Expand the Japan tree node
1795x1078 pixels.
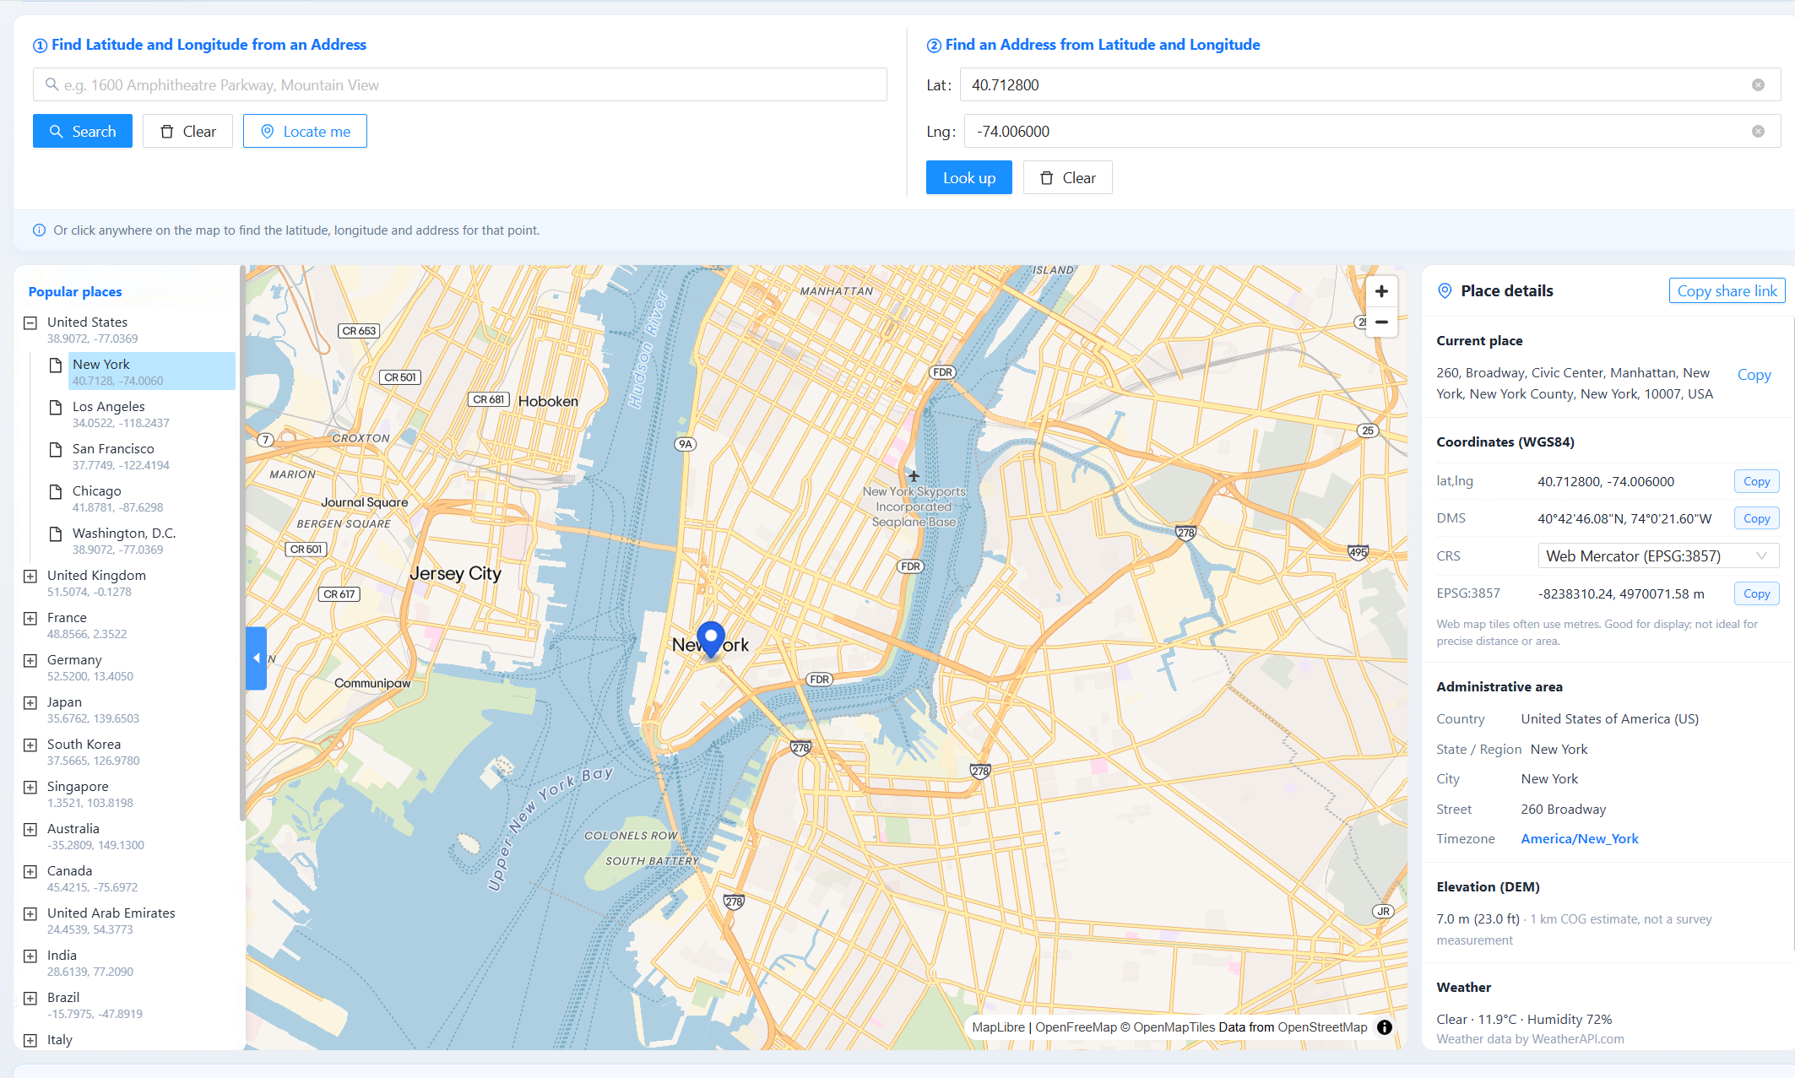point(30,702)
